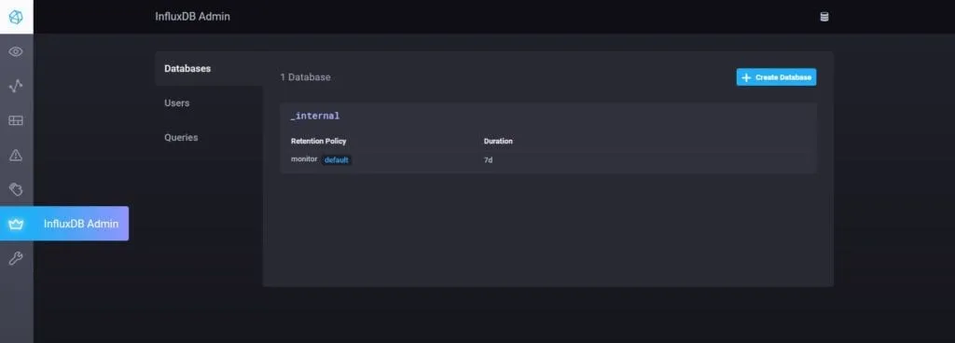Switch to the Users tab
Screen dimensions: 955x343
pos(209,103)
